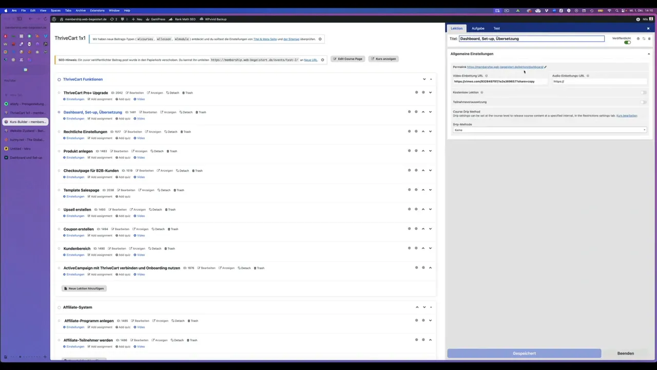Screen dimensions: 657x370
Task: Collapse the Allgemeine Einstellungen section
Action: tap(648, 53)
